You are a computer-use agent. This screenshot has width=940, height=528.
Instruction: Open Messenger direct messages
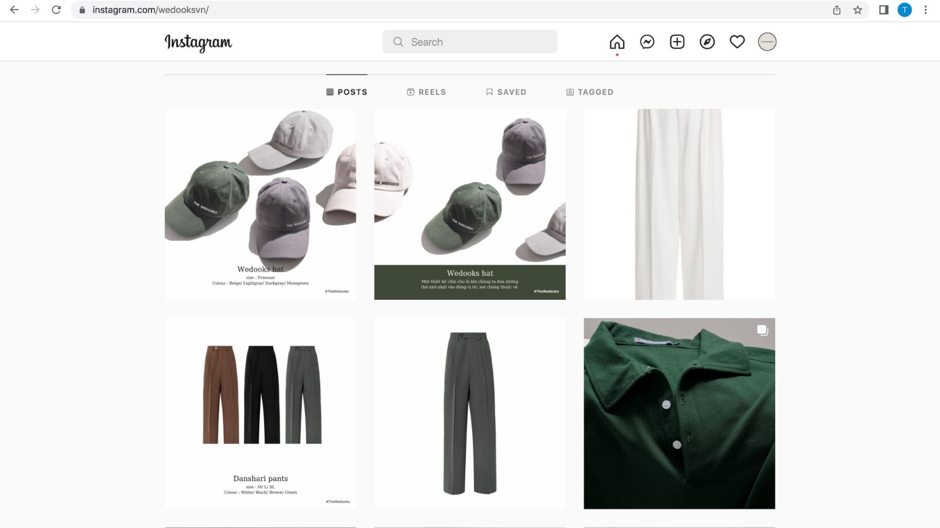tap(647, 42)
